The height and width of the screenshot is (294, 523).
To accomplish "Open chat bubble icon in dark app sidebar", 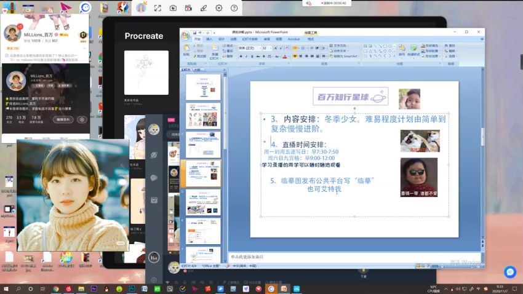I will click(x=154, y=178).
